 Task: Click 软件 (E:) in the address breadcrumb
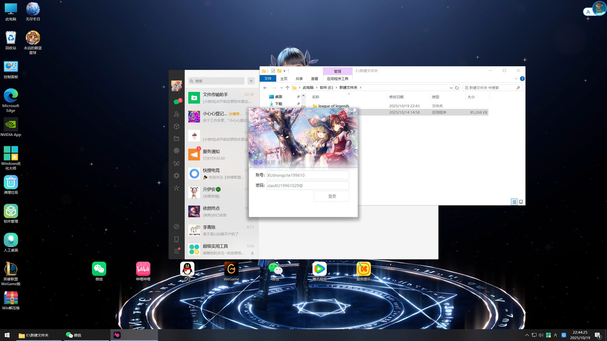coord(326,88)
